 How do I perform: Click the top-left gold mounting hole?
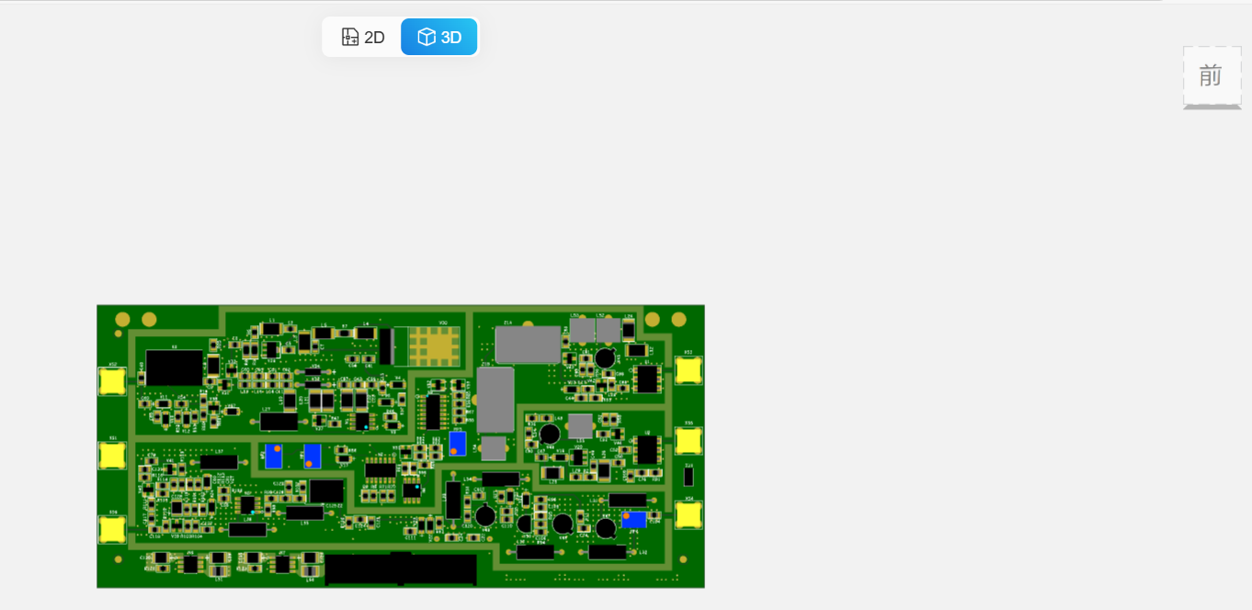point(122,320)
